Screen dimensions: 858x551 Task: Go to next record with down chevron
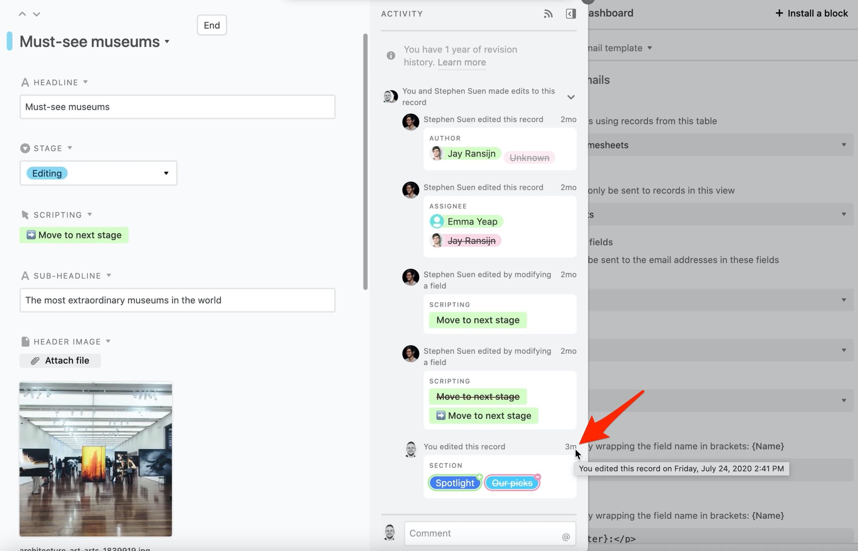tap(36, 14)
